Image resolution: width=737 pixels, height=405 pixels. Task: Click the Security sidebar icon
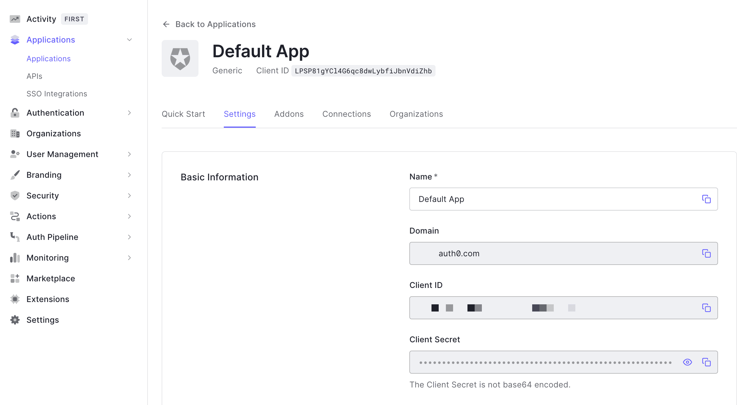[15, 196]
